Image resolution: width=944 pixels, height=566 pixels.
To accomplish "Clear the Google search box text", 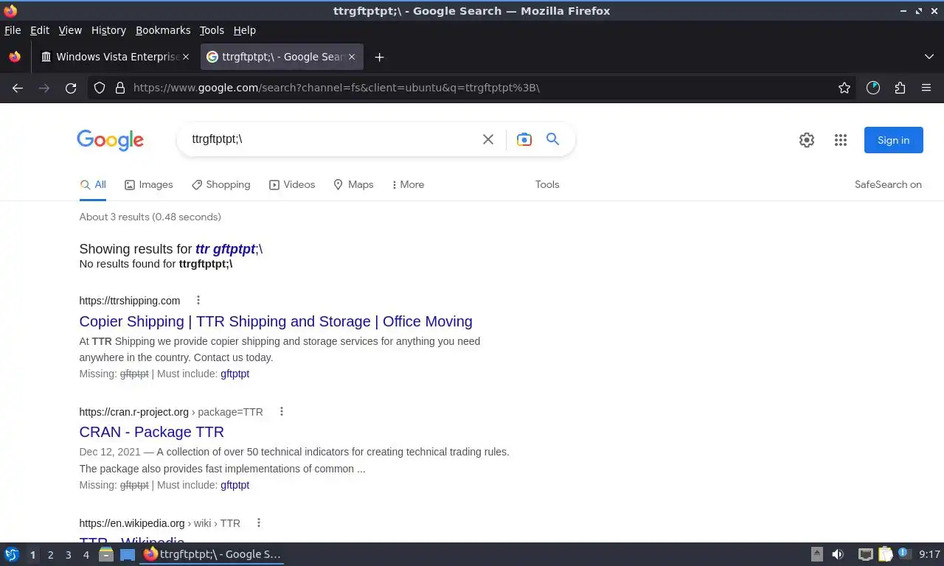I will click(x=488, y=139).
